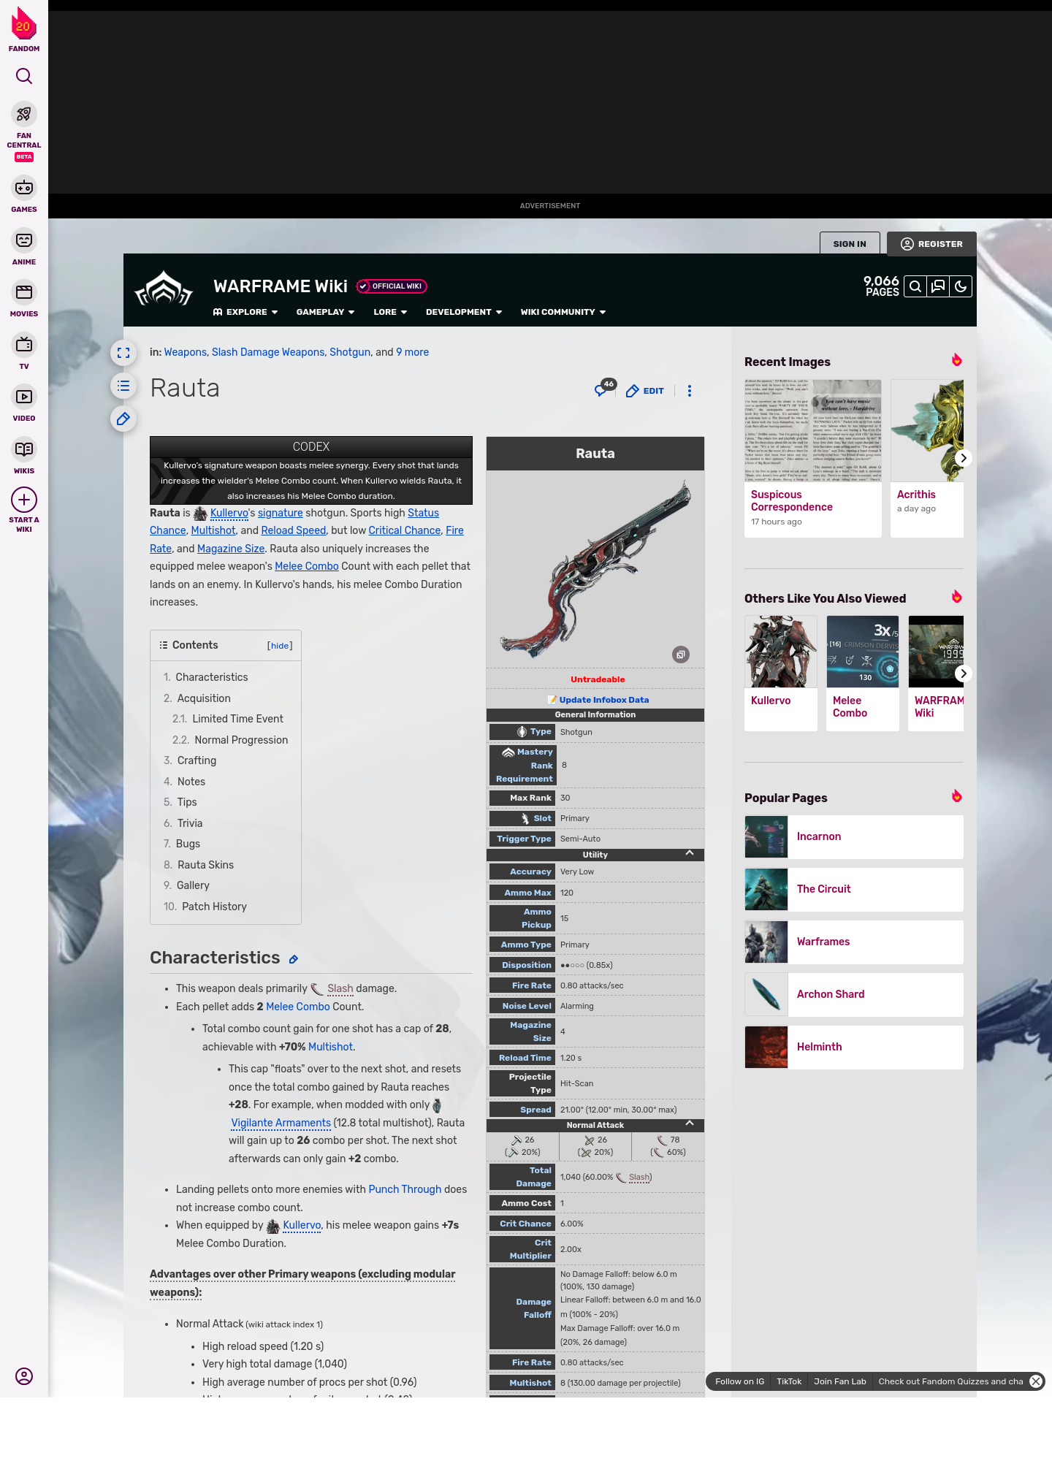Collapse the Normal Attack infobox section
The width and height of the screenshot is (1052, 1461).
click(x=690, y=1124)
